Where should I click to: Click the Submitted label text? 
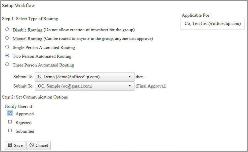[25, 131]
